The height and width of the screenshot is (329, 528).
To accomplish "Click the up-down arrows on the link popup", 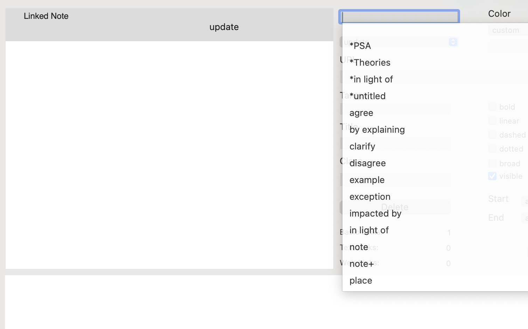I will tap(453, 42).
